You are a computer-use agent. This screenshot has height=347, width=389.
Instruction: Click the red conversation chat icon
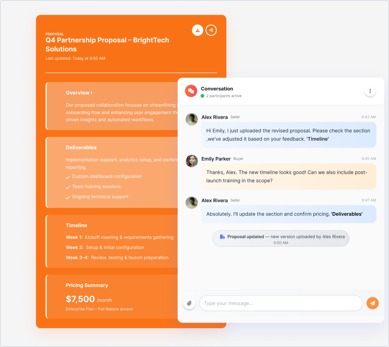pos(191,91)
